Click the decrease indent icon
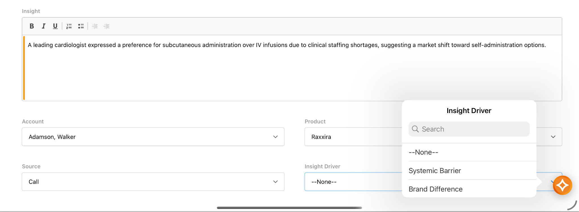The width and height of the screenshot is (579, 212). [95, 26]
